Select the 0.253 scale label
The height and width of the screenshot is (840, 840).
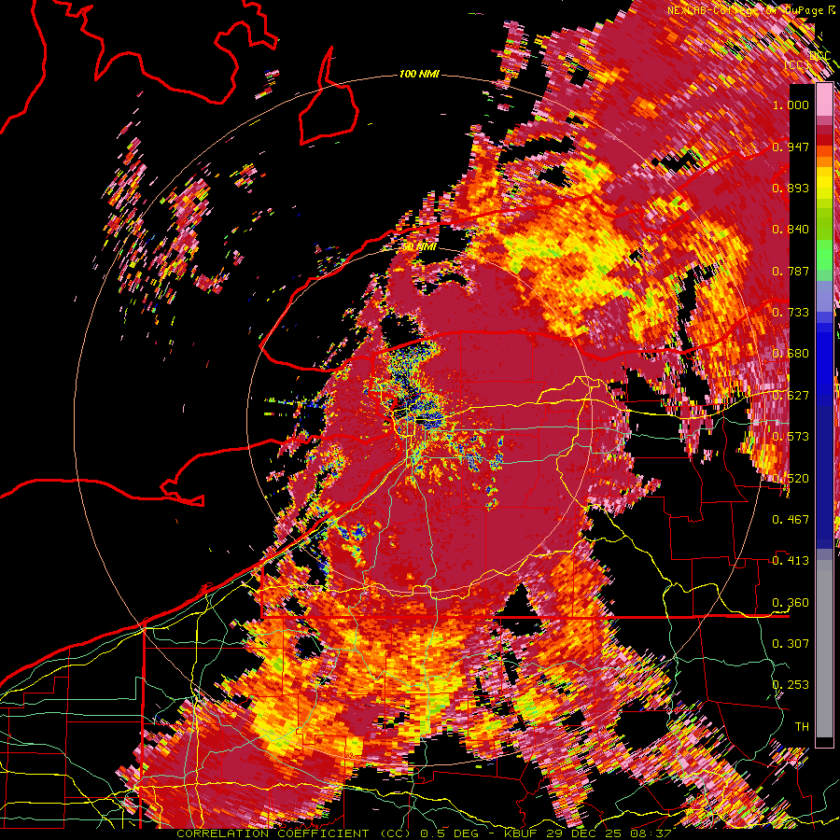point(791,685)
